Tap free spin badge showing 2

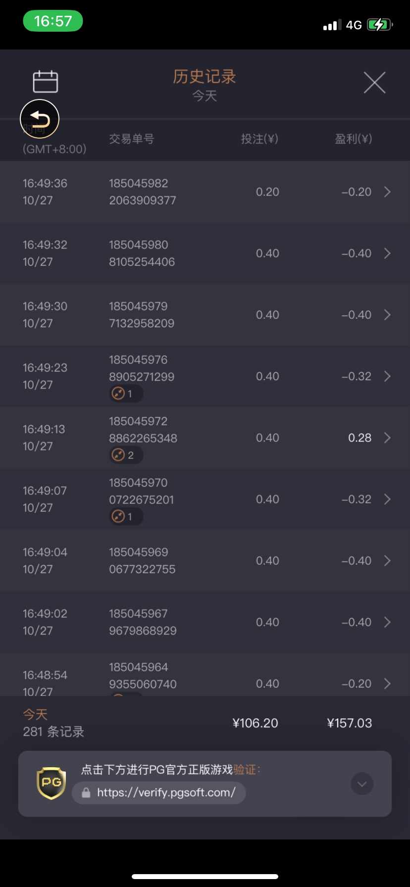coord(126,455)
